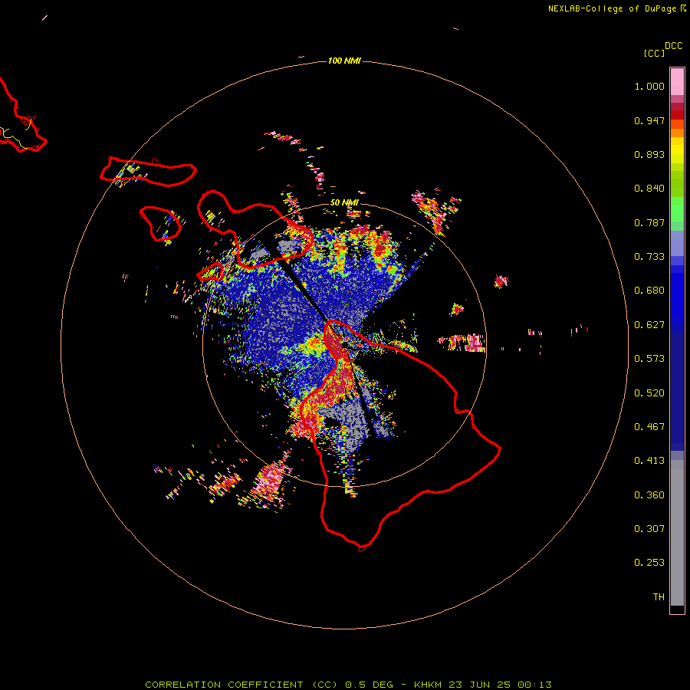Image resolution: width=690 pixels, height=690 pixels.
Task: Select the 0.627 legend value
Action: (649, 325)
